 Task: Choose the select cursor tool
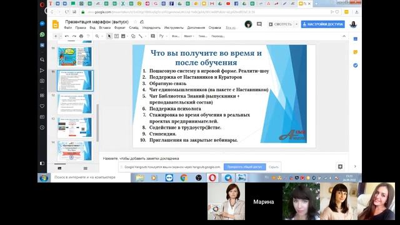[x=109, y=36]
